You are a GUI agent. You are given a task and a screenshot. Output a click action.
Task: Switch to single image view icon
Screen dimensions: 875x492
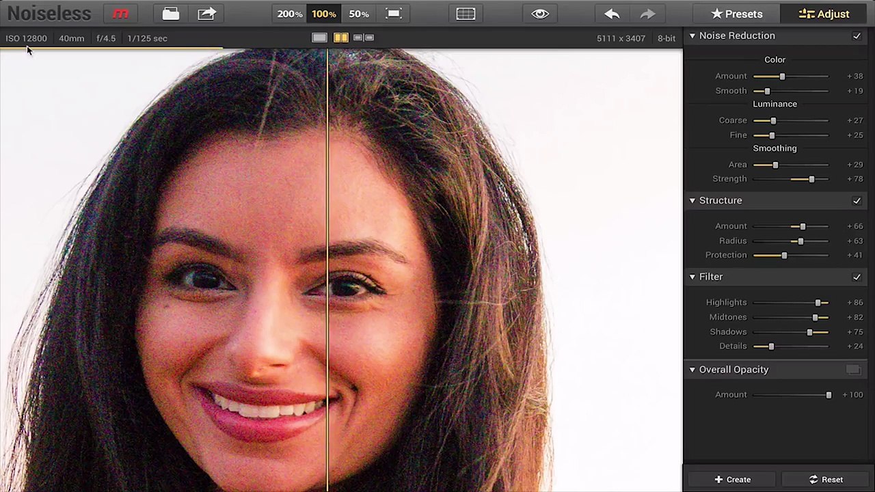click(x=319, y=38)
